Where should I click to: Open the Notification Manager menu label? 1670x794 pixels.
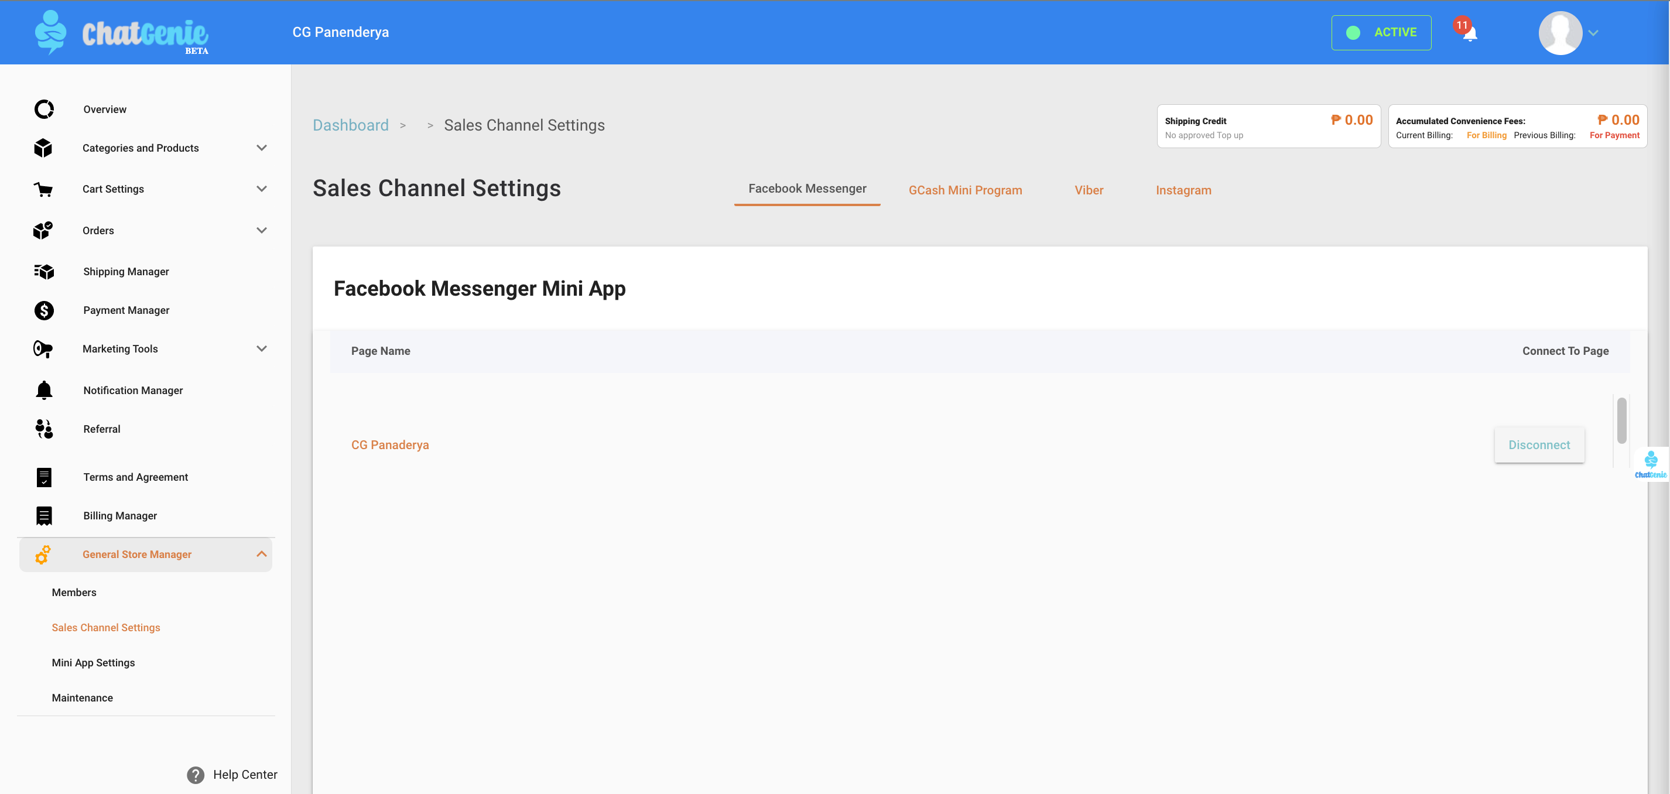[x=133, y=390]
